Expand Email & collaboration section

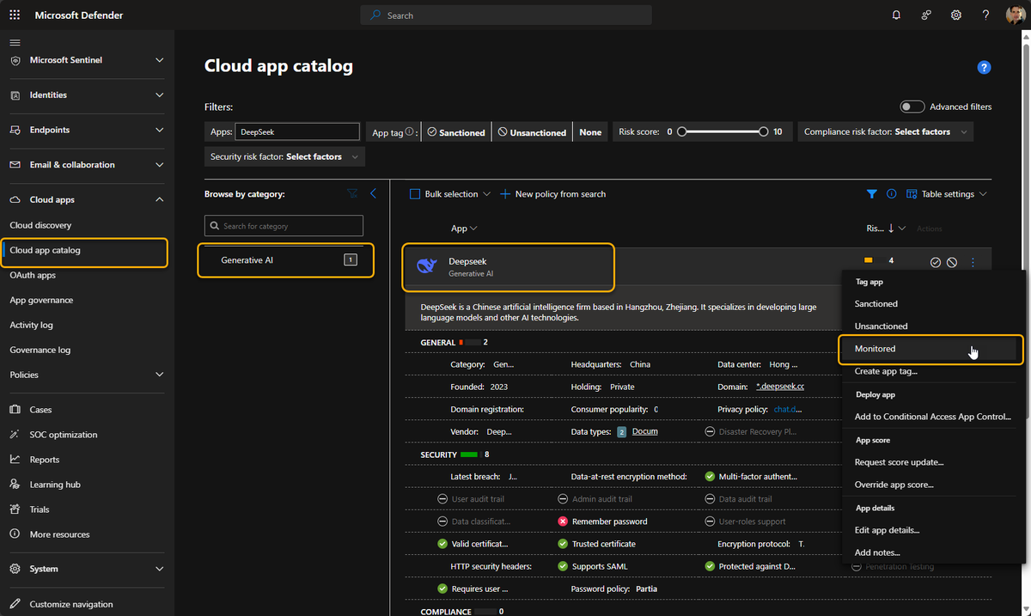(x=159, y=165)
